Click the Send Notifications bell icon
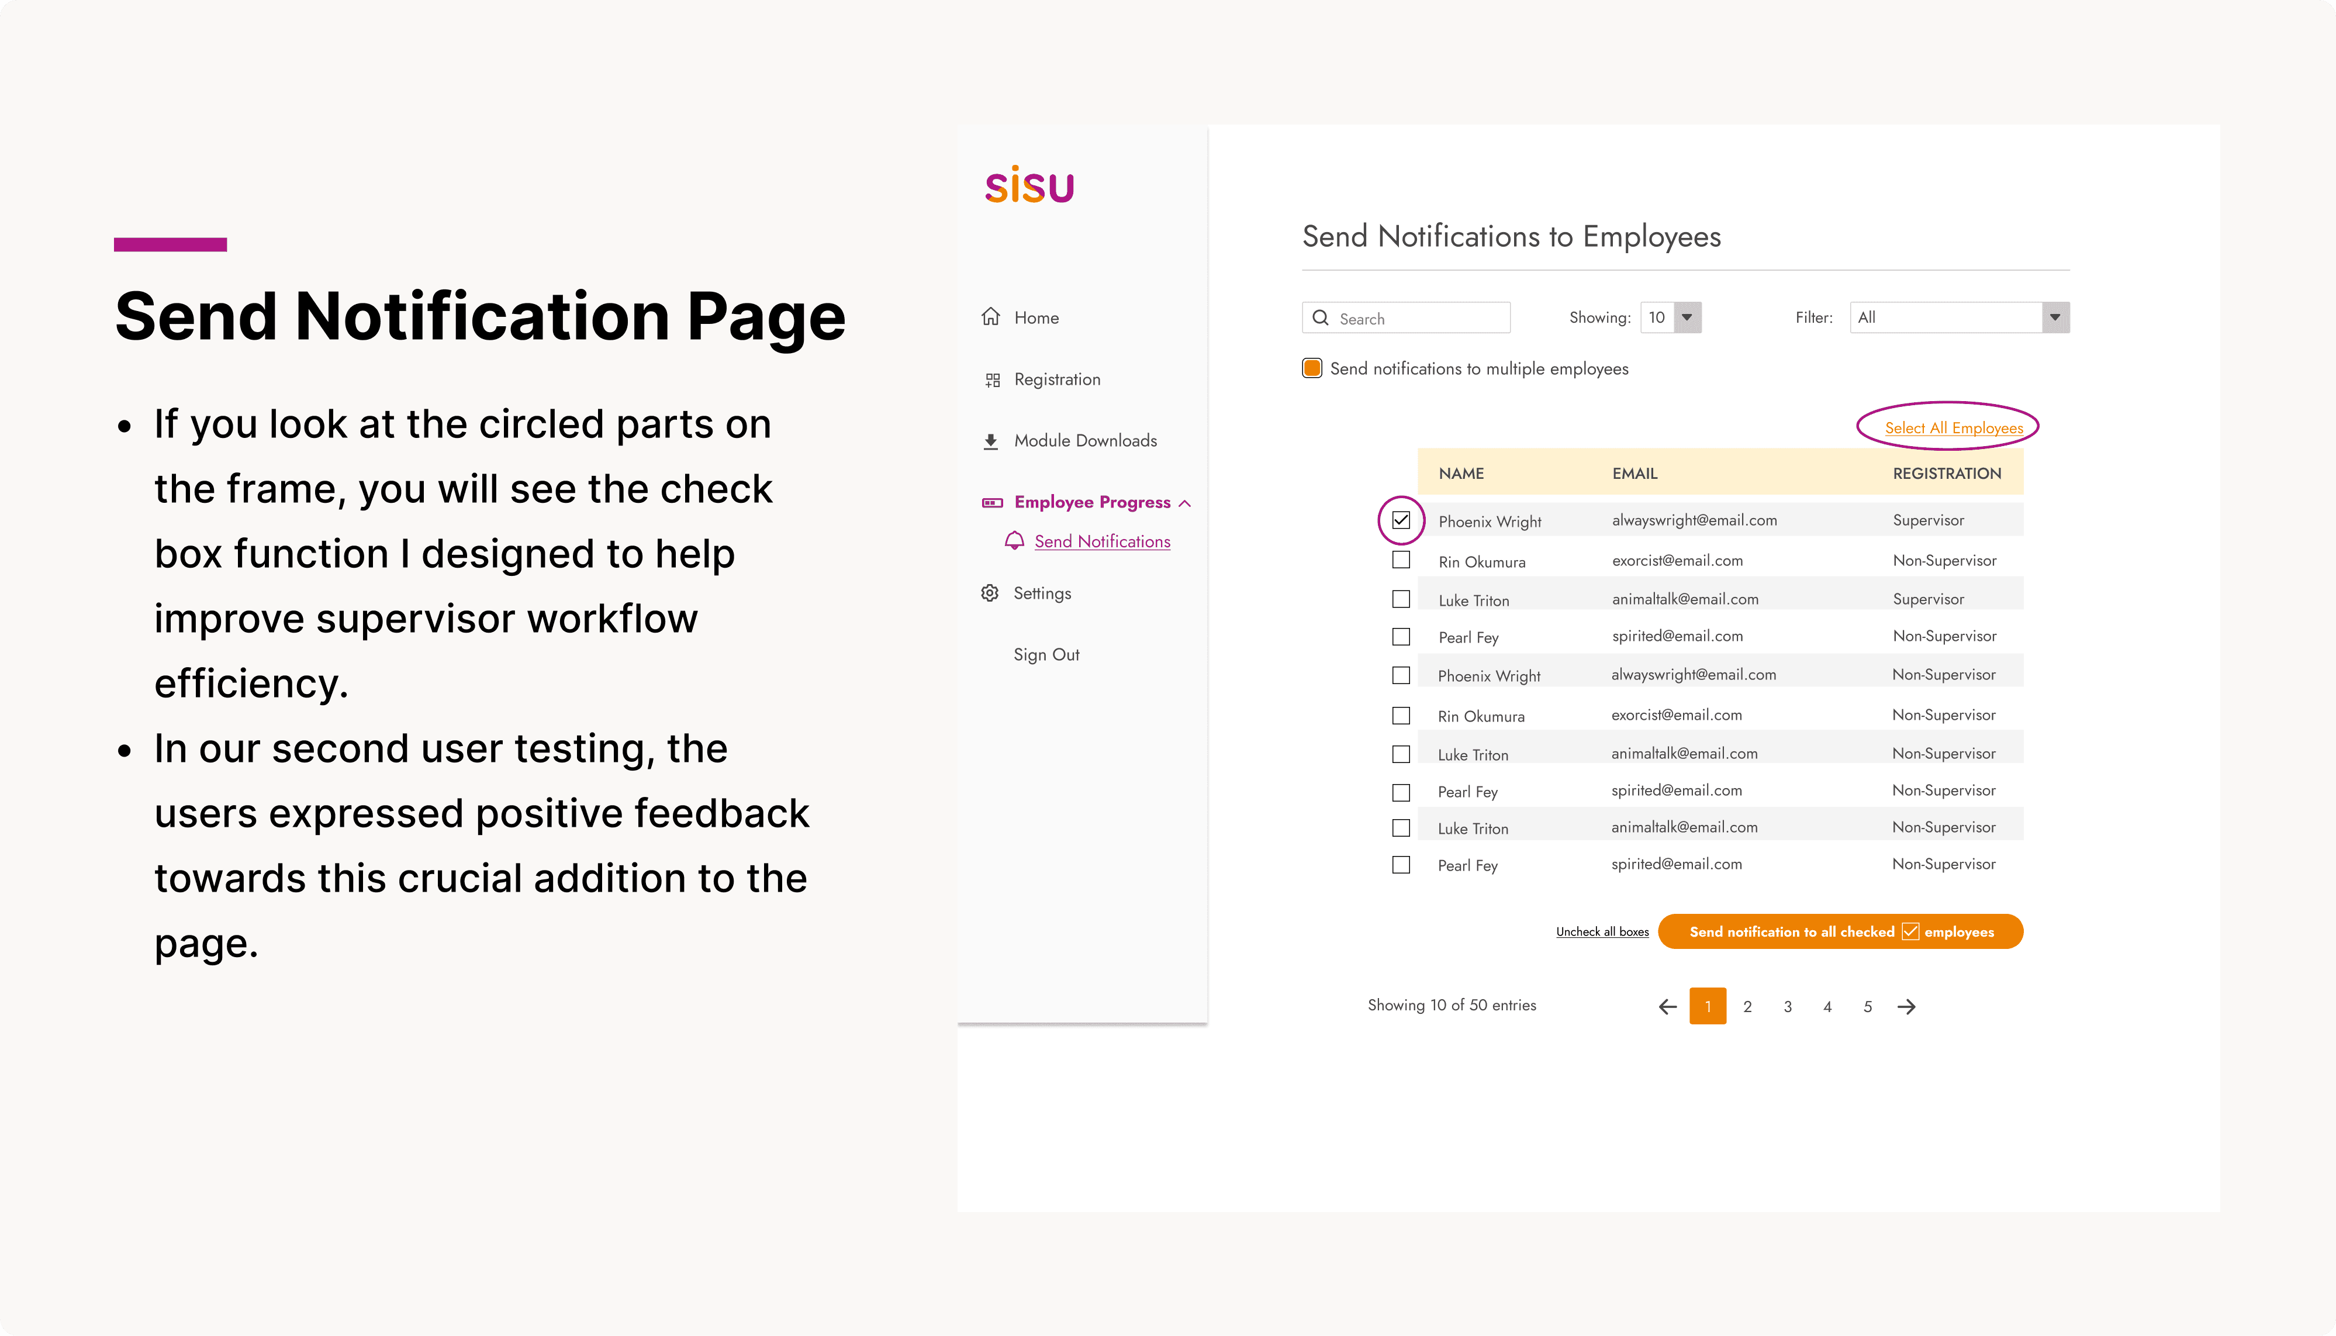2336x1336 pixels. click(1014, 540)
